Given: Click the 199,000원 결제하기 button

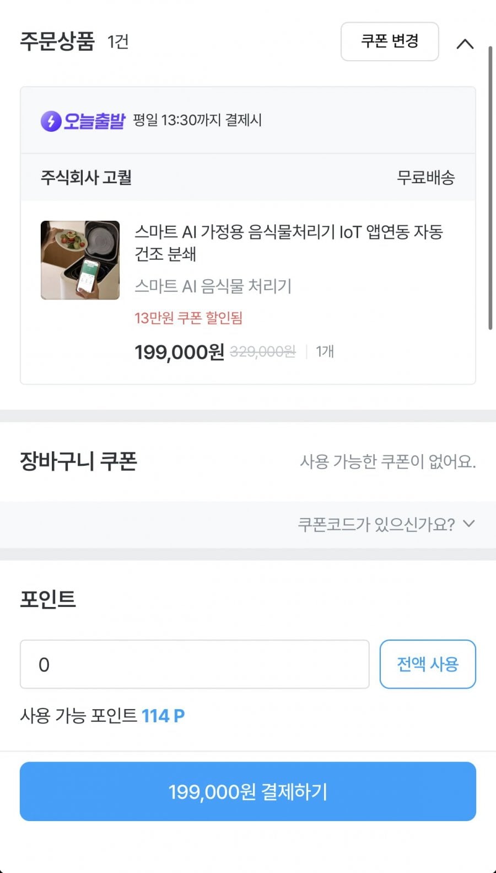Looking at the screenshot, I should click(x=248, y=791).
